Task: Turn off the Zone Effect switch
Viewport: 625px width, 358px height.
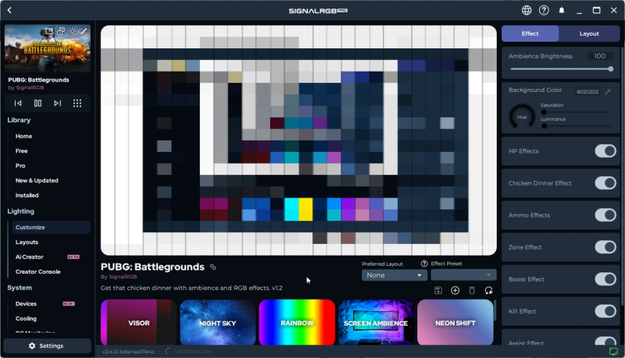Action: click(x=605, y=247)
